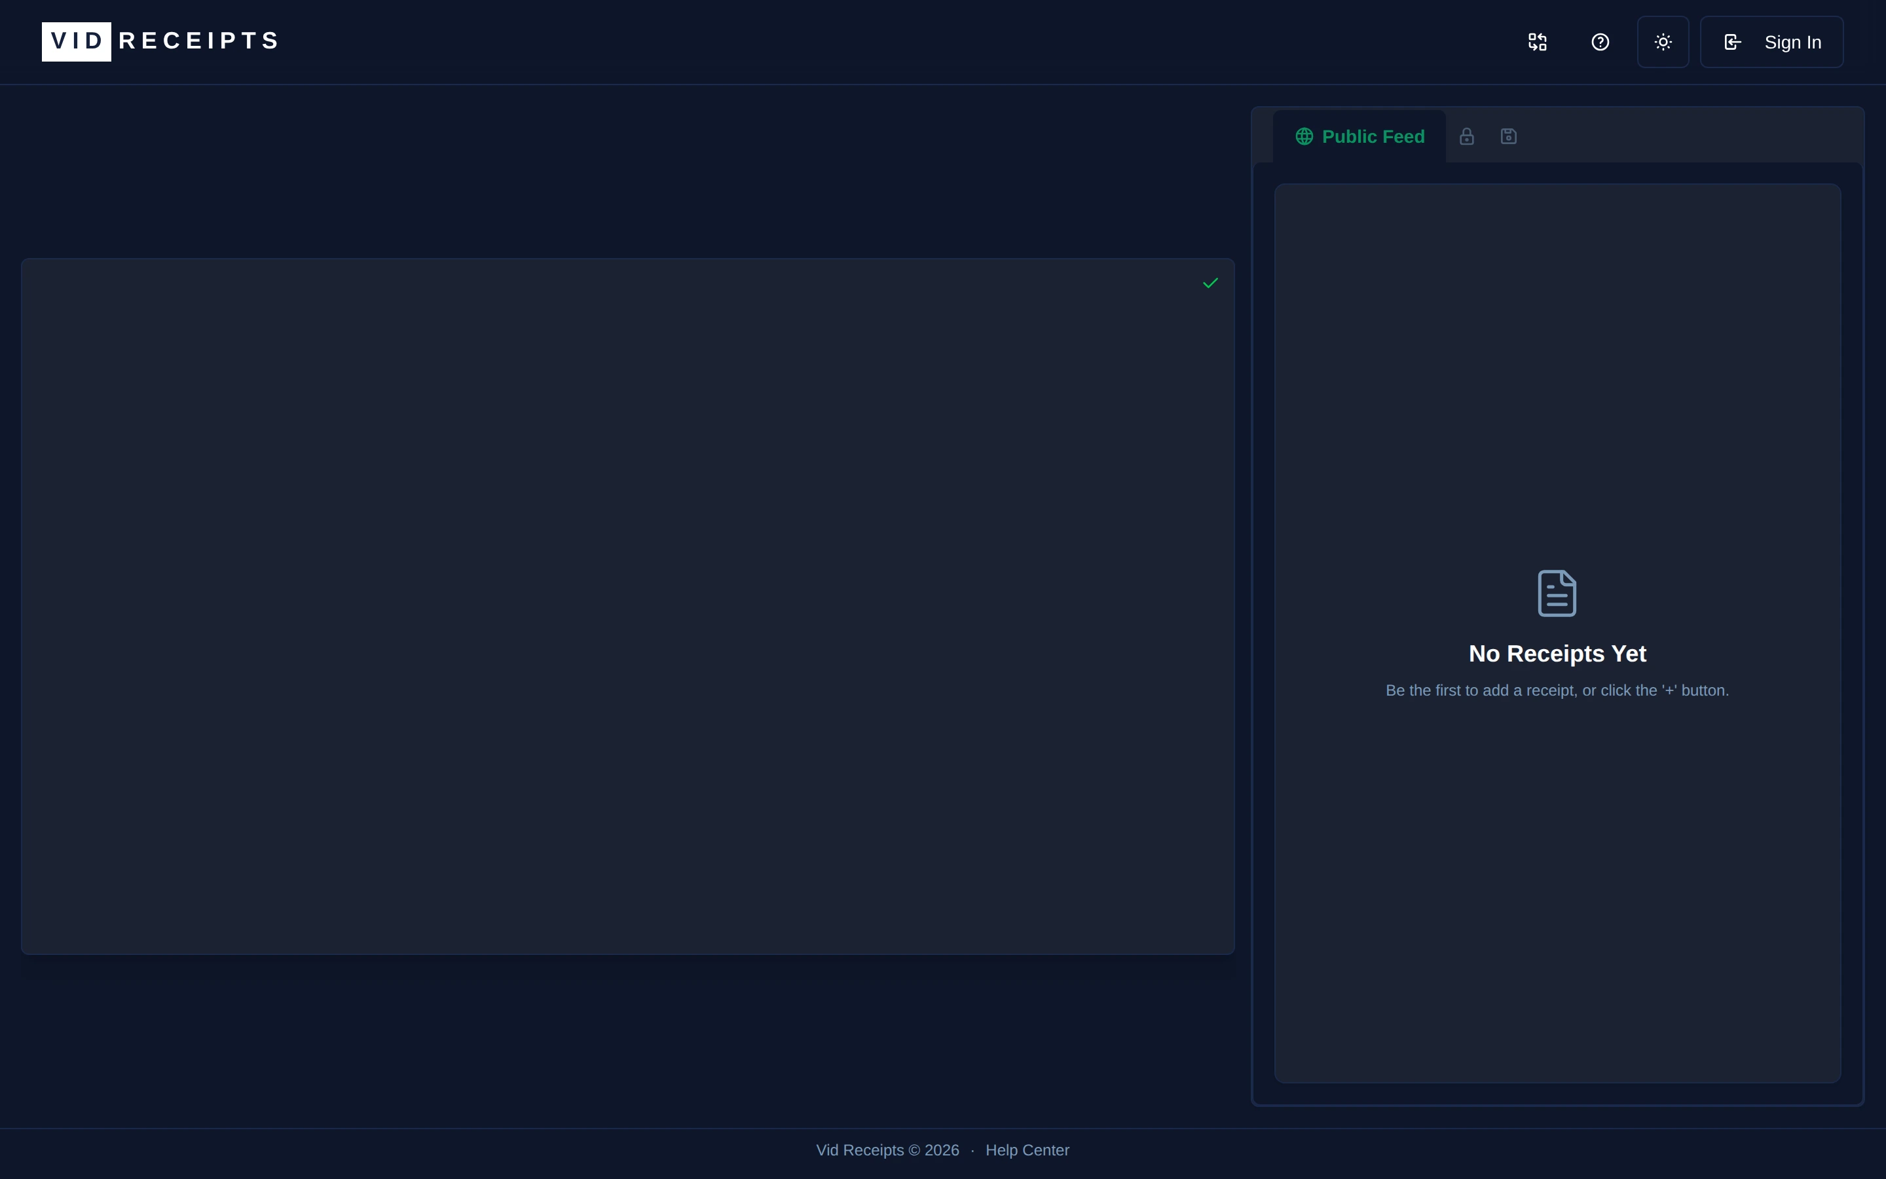
Task: Open the saved receipts disk tab
Action: point(1508,136)
